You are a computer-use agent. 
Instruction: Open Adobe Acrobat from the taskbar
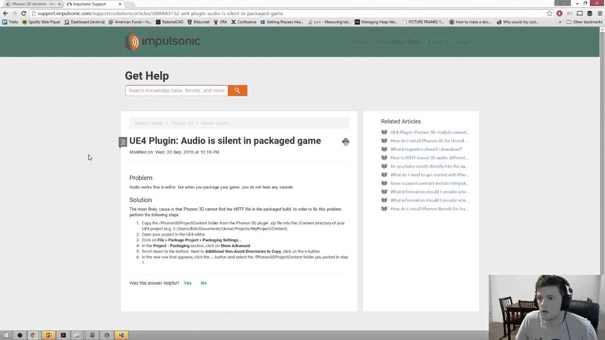point(63,335)
